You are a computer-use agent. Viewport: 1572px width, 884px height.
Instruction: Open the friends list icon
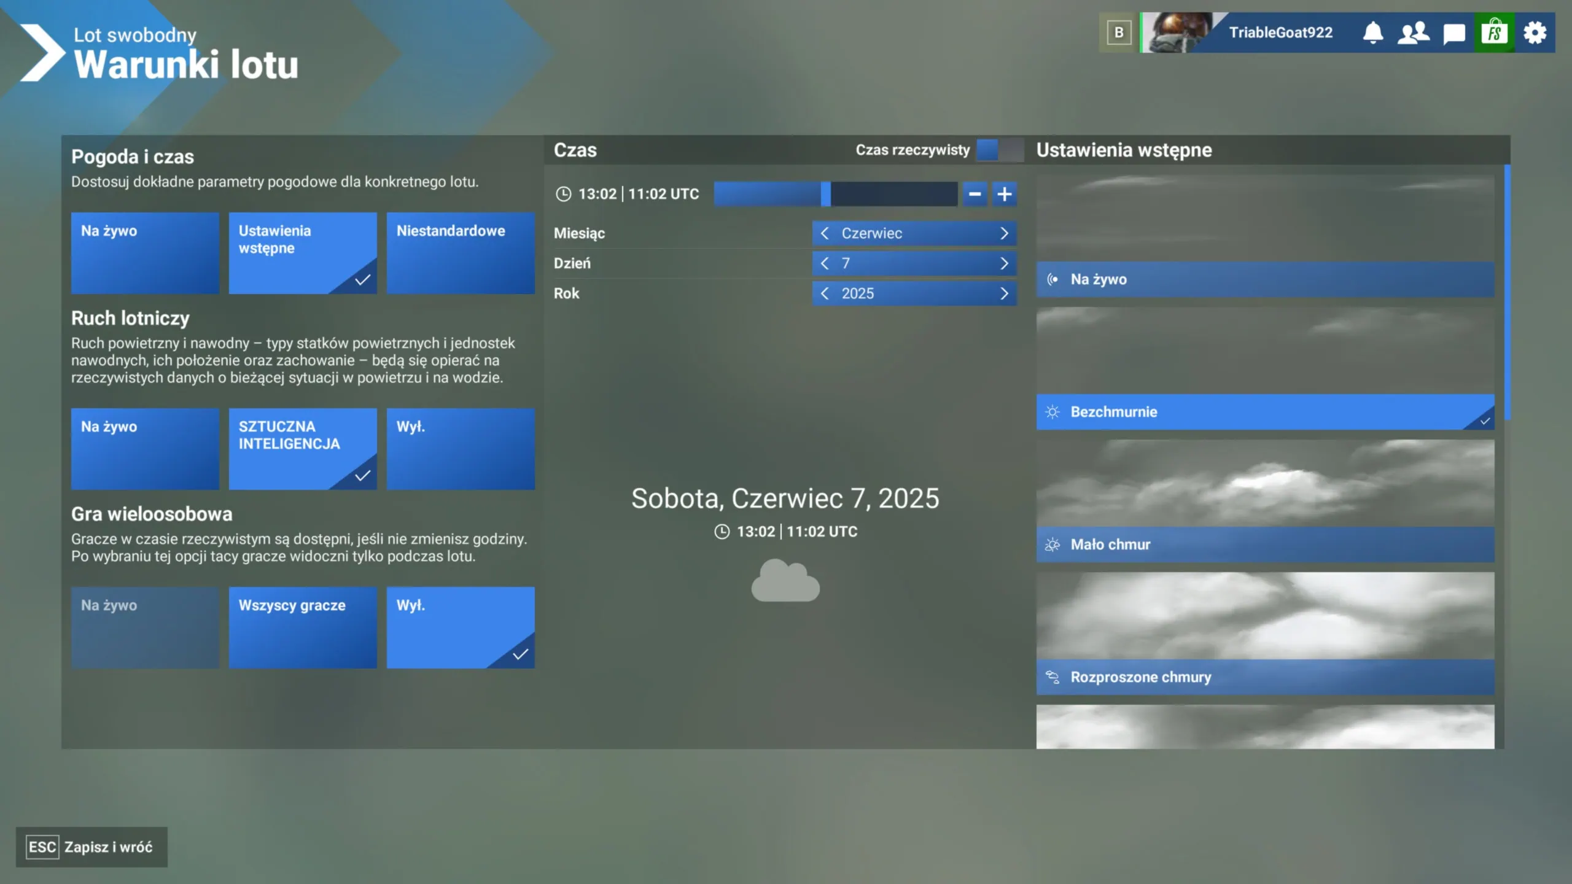1413,33
